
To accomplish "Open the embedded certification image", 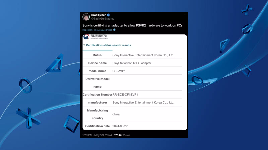I will [x=135, y=82].
